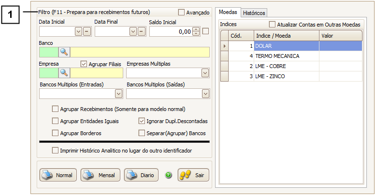
Task: Print the Normal report
Action: point(58,175)
